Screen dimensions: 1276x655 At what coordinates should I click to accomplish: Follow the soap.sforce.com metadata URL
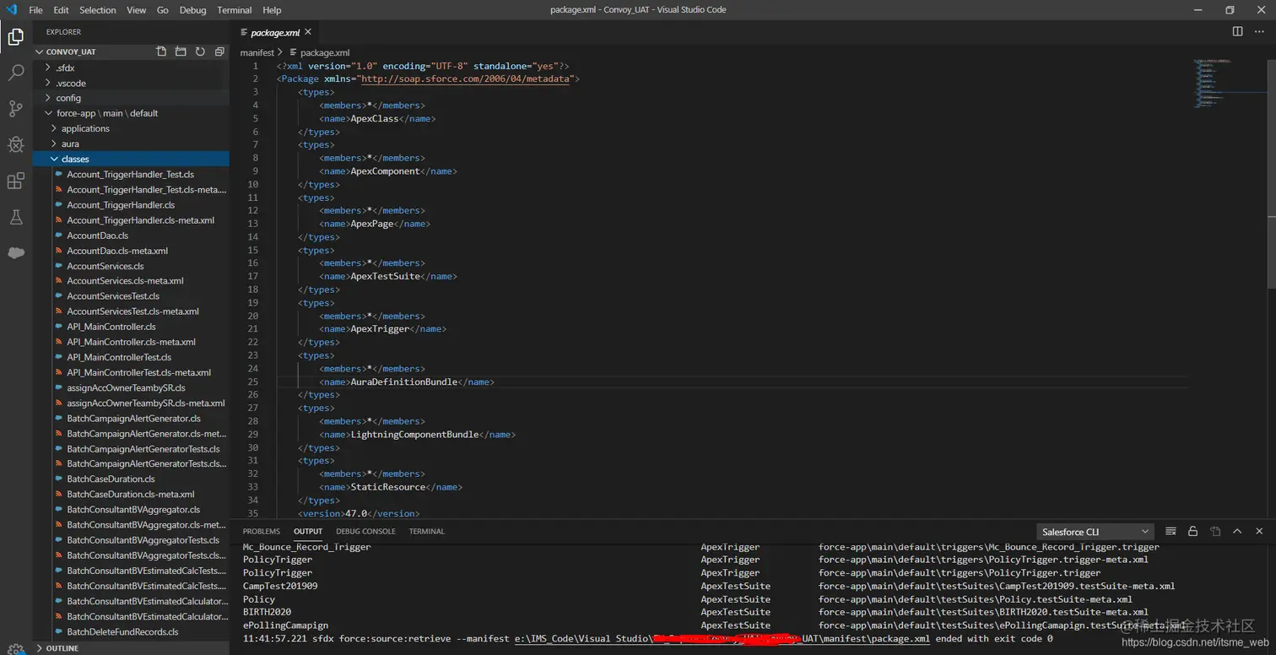click(x=466, y=78)
